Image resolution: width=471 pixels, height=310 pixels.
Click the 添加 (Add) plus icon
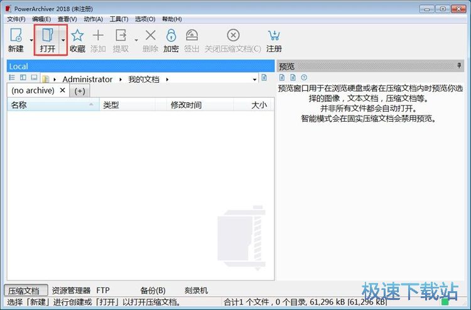pyautogui.click(x=98, y=35)
